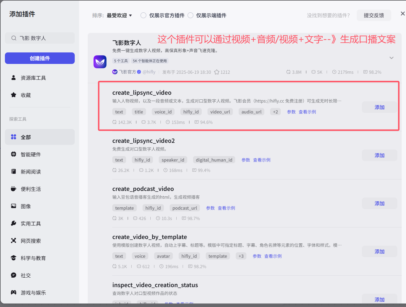Expand +2 more parameters for create_lipsync_video
The image size is (406, 307).
point(275,112)
